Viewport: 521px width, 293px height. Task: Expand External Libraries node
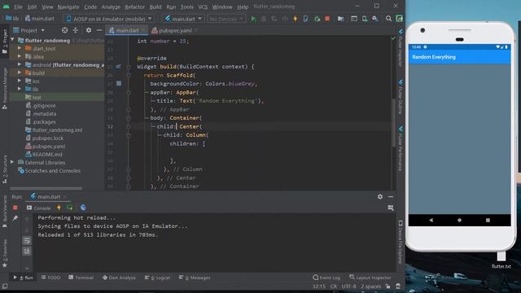(x=12, y=163)
